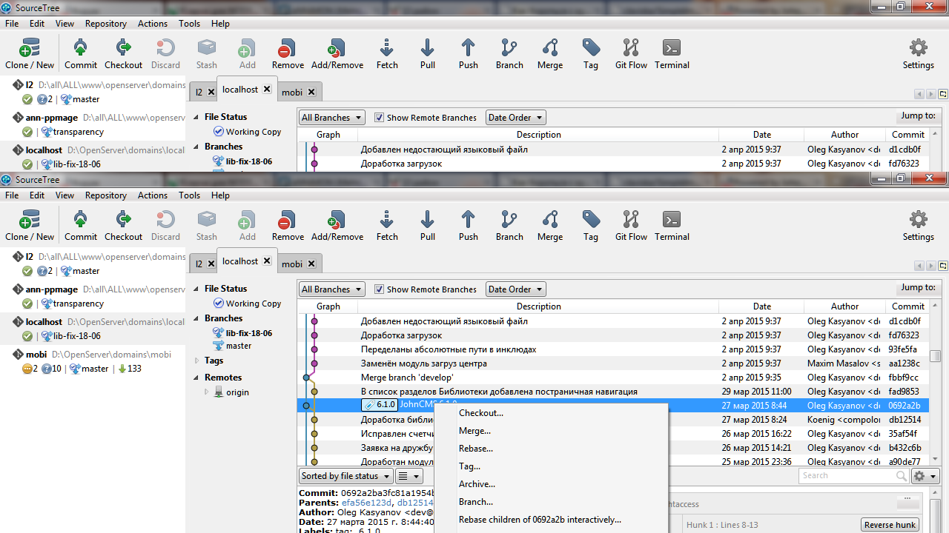Choose Checkout... from the context menu
949x533 pixels.
tap(480, 413)
